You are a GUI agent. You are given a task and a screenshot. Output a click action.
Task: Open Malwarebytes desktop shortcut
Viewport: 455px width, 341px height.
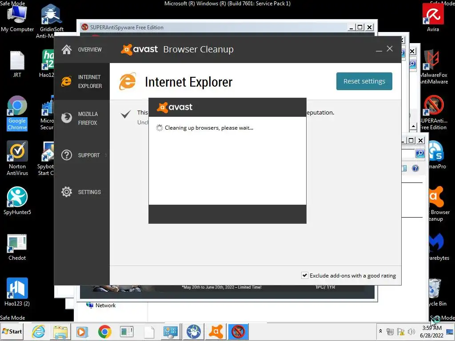pos(438,246)
